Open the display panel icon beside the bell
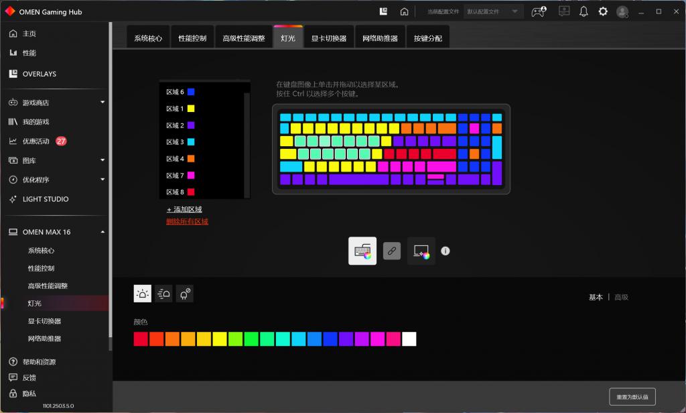 (x=564, y=11)
